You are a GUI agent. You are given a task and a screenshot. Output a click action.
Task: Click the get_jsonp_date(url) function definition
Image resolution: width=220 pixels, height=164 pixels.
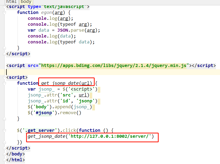[x=66, y=83]
